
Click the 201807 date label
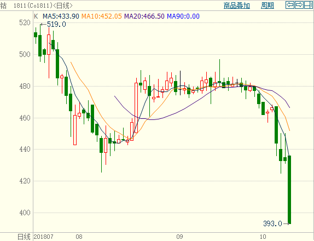tap(43, 237)
